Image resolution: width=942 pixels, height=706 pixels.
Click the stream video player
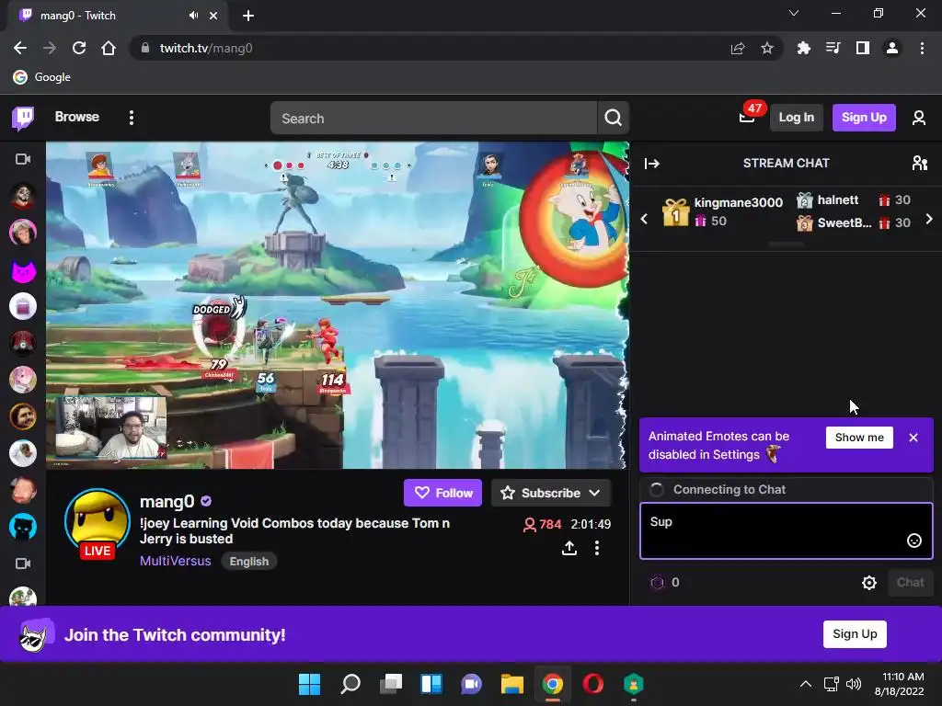338,305
